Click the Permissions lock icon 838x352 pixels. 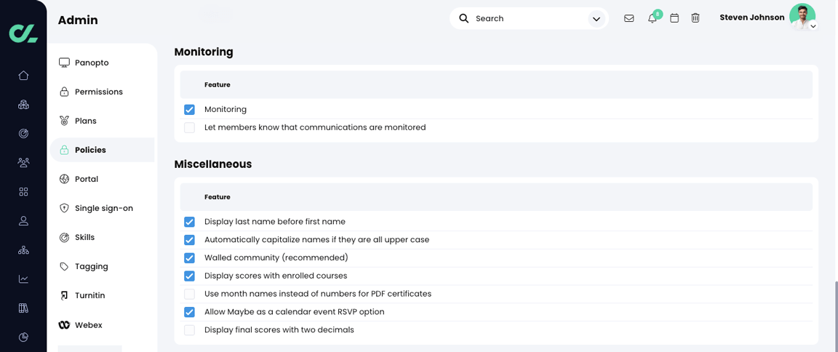(x=64, y=92)
